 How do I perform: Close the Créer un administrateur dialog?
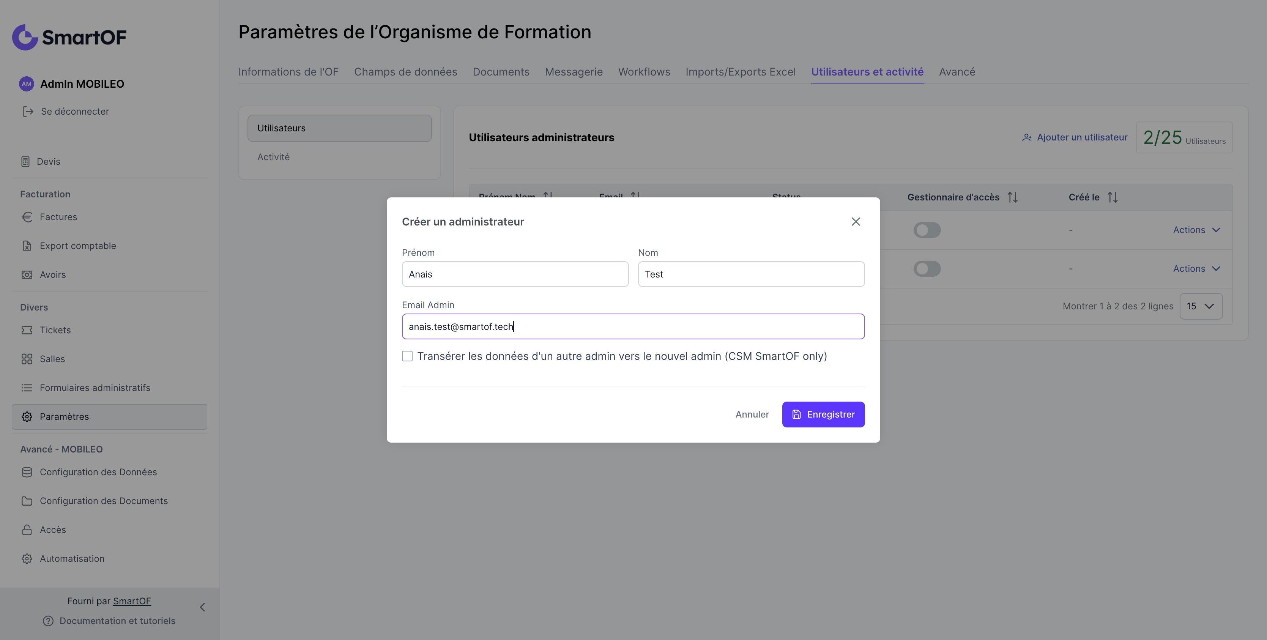coord(855,222)
